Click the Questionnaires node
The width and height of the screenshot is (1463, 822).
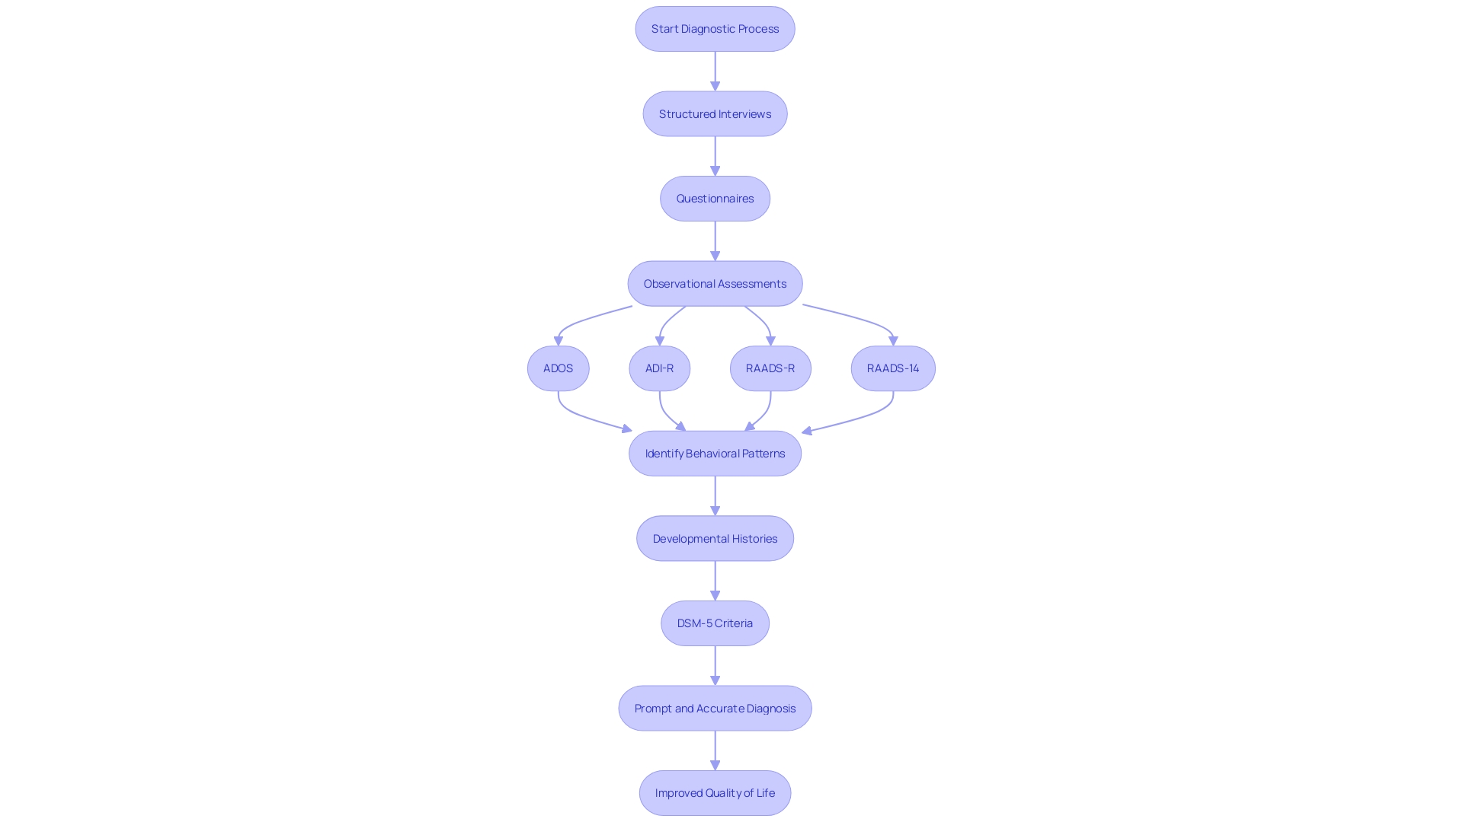pos(715,198)
